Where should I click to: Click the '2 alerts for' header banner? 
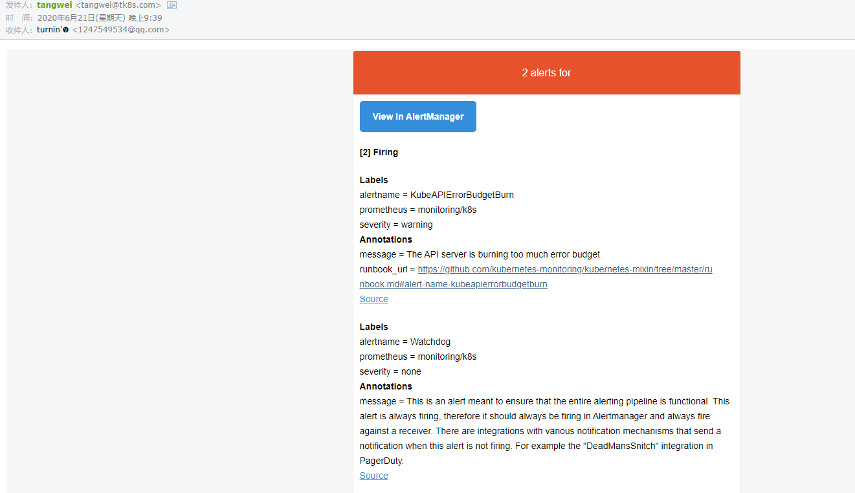(547, 73)
